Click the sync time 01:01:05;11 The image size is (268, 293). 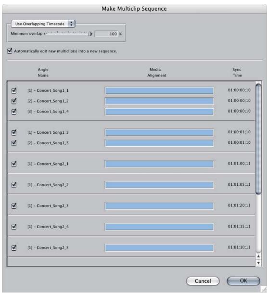[239, 184]
